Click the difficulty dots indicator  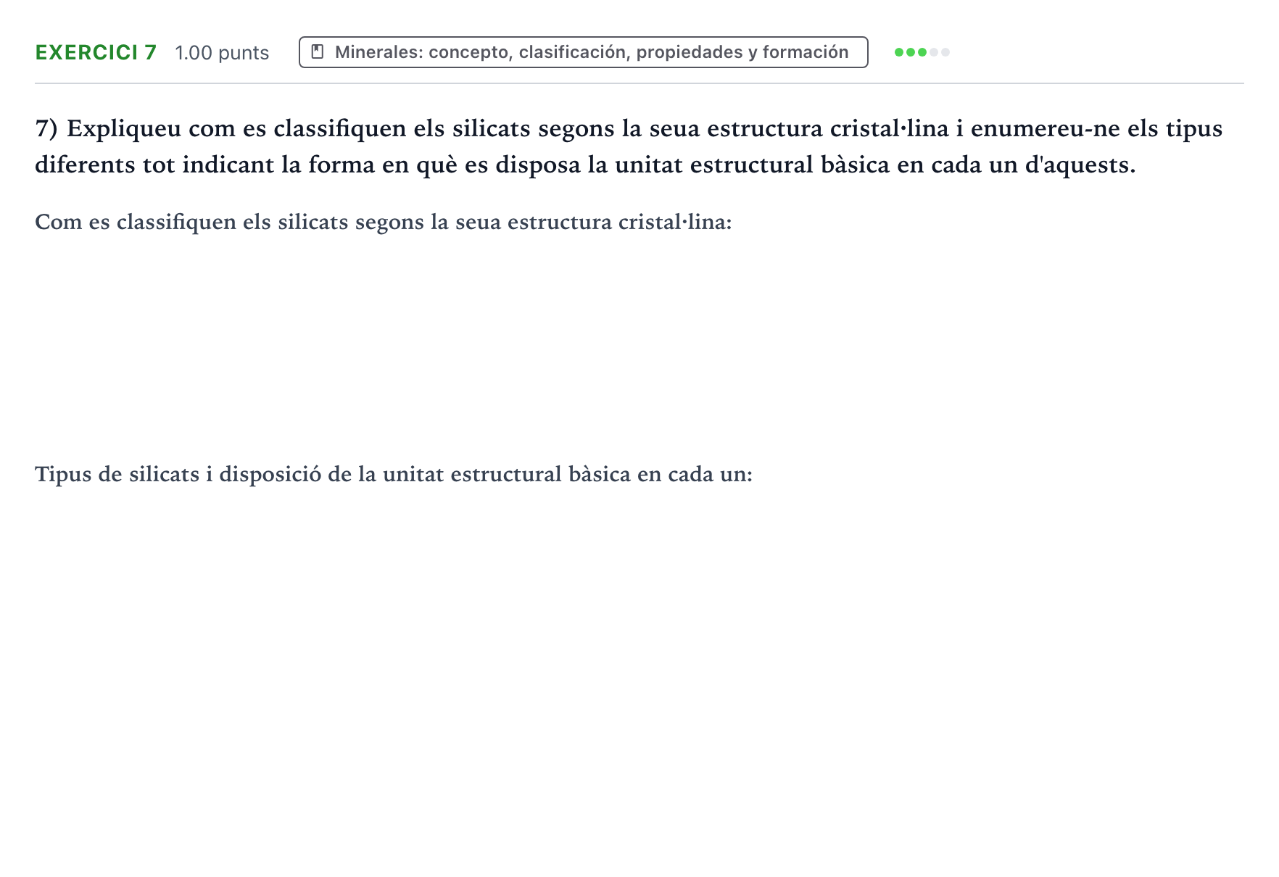tap(922, 52)
